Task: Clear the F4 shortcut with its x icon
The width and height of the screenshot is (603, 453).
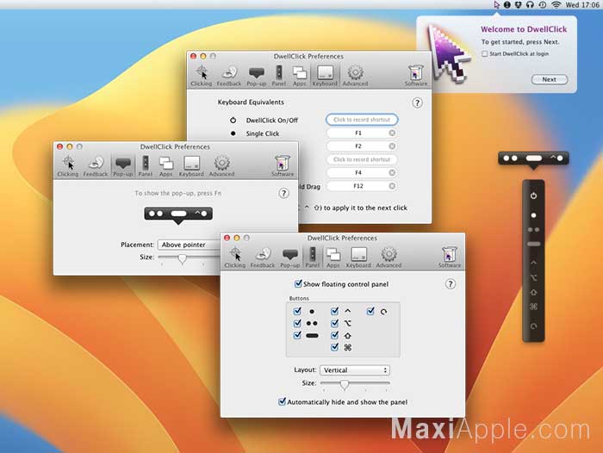Action: [x=392, y=172]
